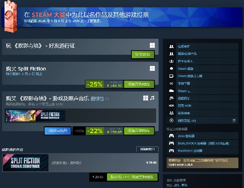Open the Split Fiction EULA link
Screen dimensions: 244x188
coord(181,165)
